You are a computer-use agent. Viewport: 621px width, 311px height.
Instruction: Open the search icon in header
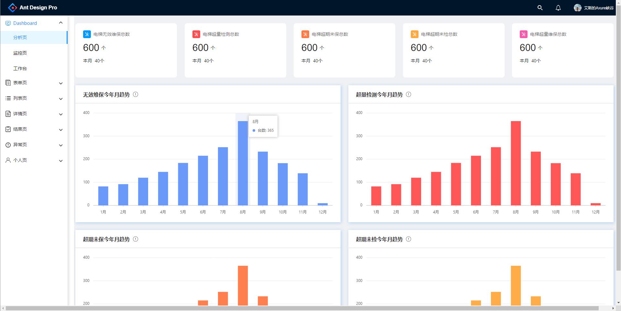[x=540, y=8]
